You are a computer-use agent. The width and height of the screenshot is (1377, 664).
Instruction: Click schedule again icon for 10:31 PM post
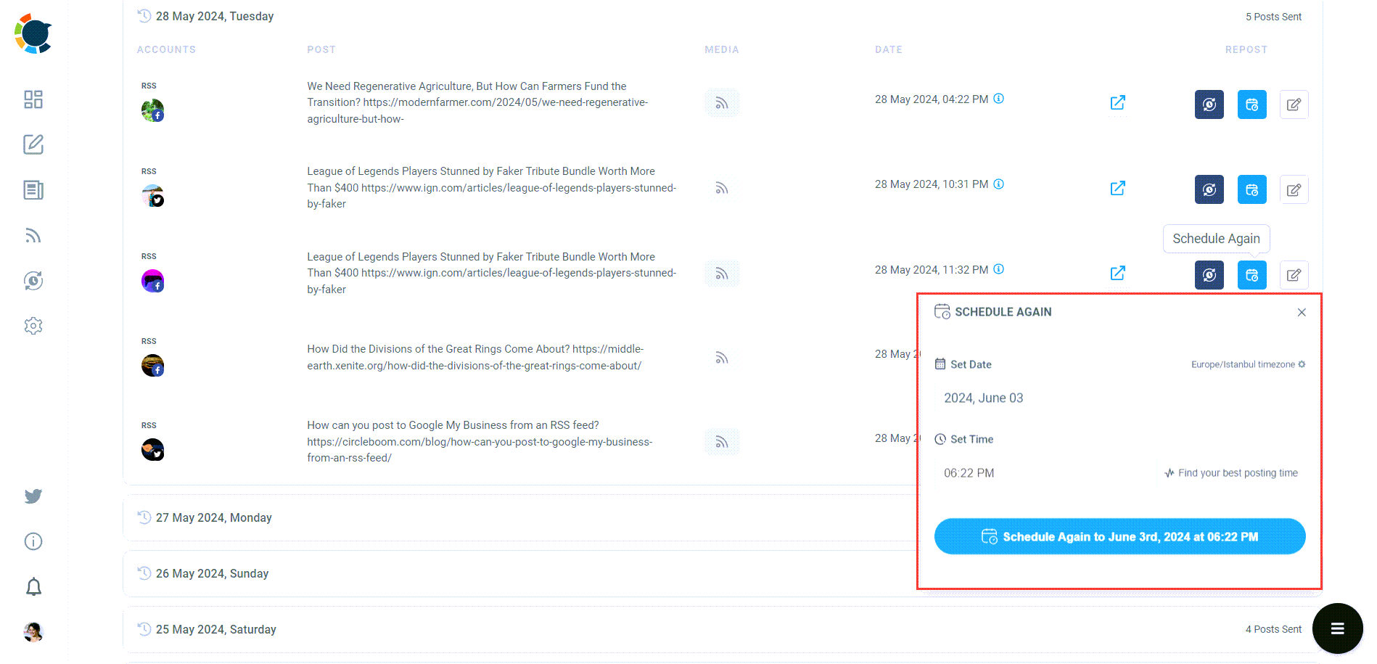click(x=1251, y=189)
